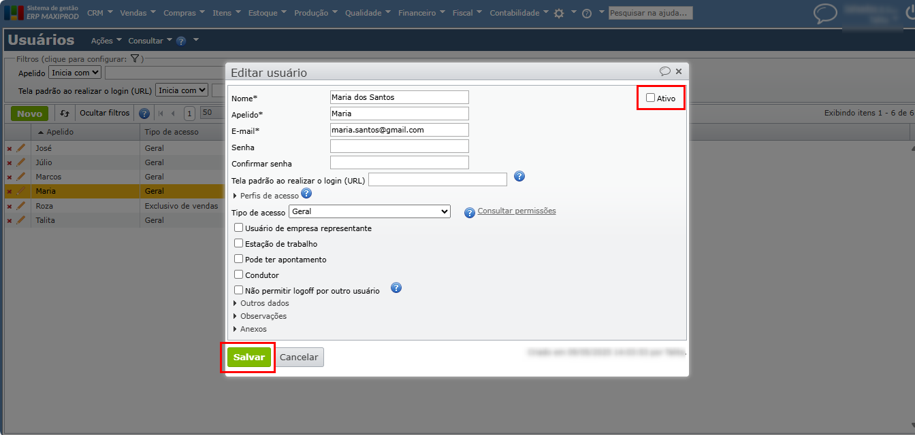Open the Consultar dropdown menu

(x=150, y=41)
